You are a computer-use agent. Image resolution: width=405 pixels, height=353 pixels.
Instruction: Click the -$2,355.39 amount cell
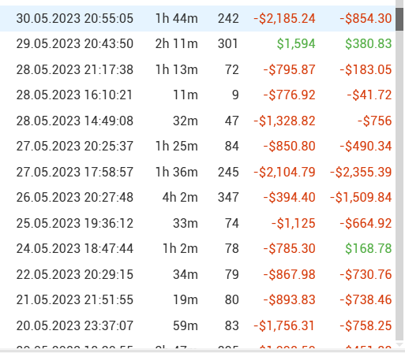coord(361,172)
